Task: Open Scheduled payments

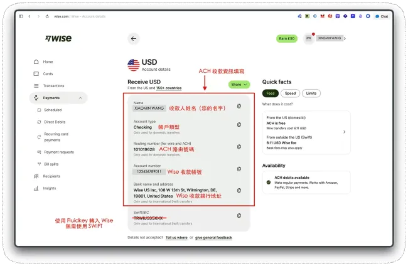Action: 53,110
